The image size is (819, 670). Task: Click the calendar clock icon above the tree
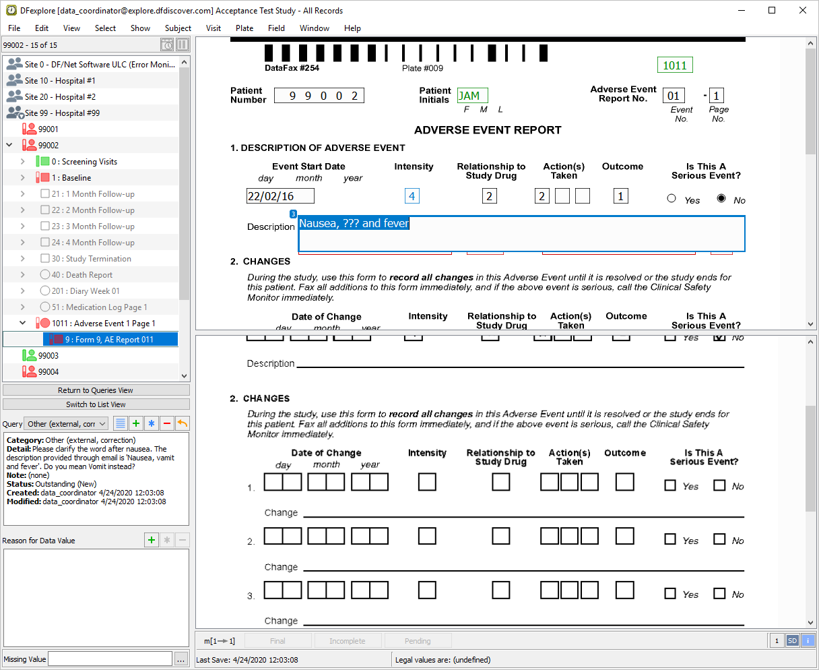click(167, 45)
